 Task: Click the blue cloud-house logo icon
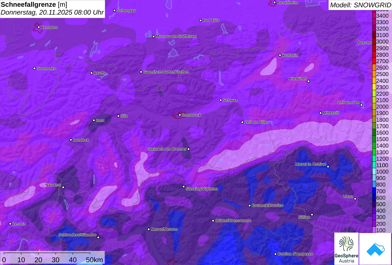375,249
